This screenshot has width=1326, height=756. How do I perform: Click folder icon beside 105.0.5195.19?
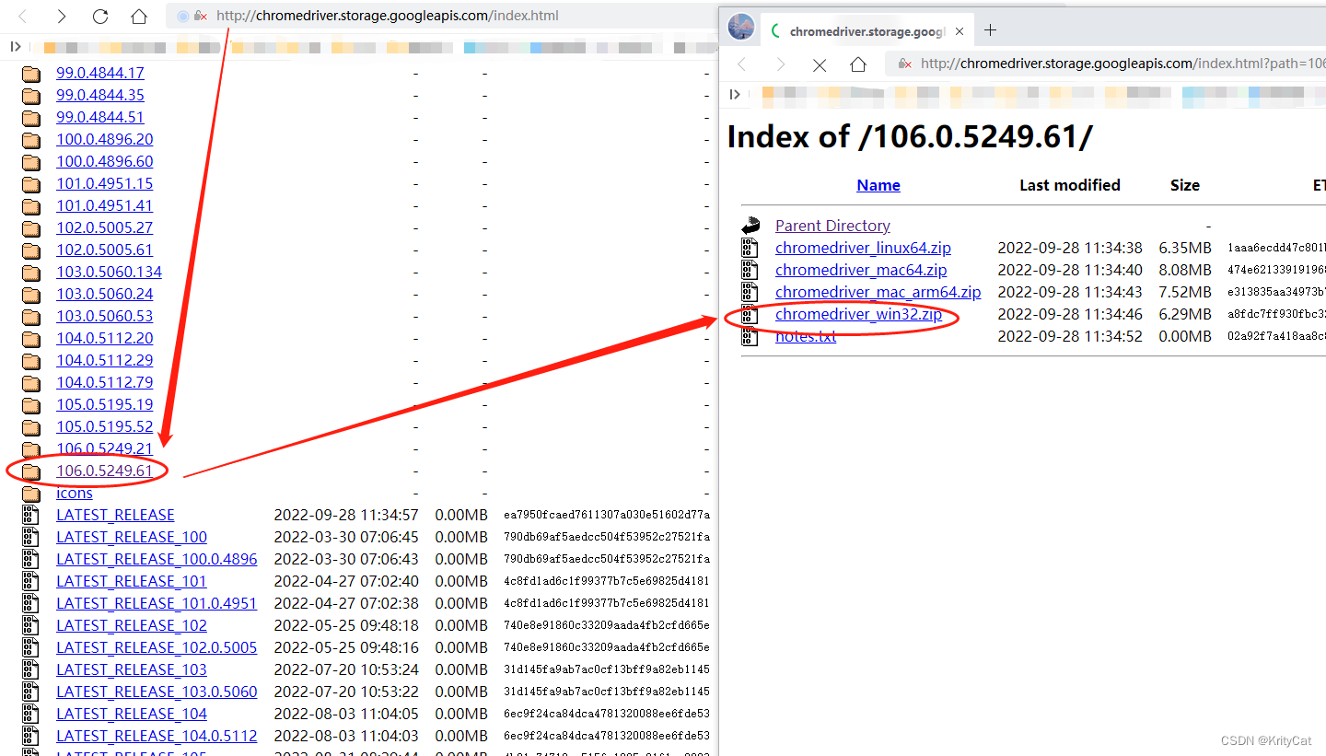(31, 405)
